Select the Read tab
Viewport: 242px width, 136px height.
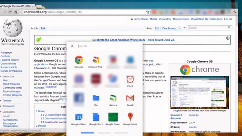149,28
